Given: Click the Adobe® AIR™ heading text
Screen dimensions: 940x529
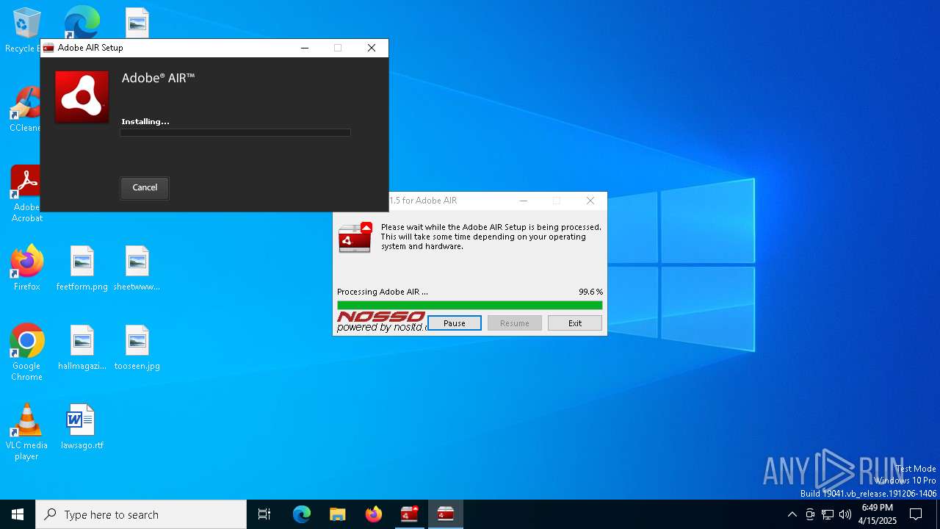Looking at the screenshot, I should (x=158, y=78).
